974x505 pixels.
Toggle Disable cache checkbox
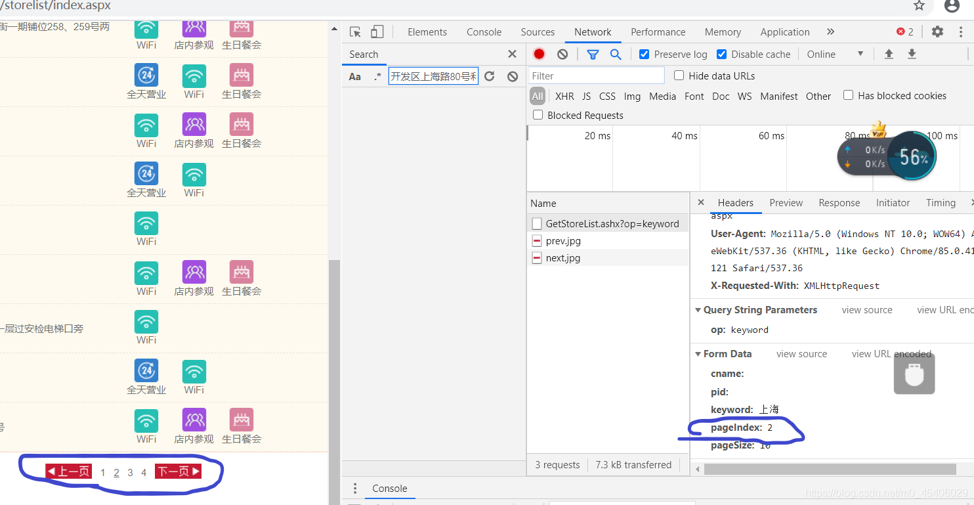point(722,54)
